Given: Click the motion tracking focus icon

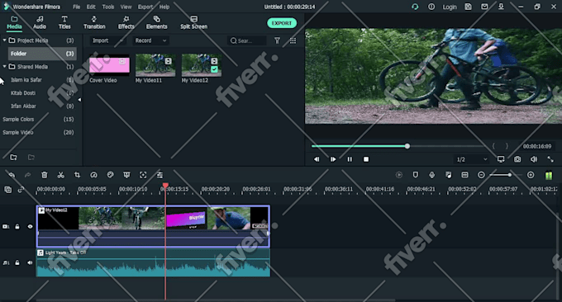Looking at the screenshot, I should coord(143,175).
